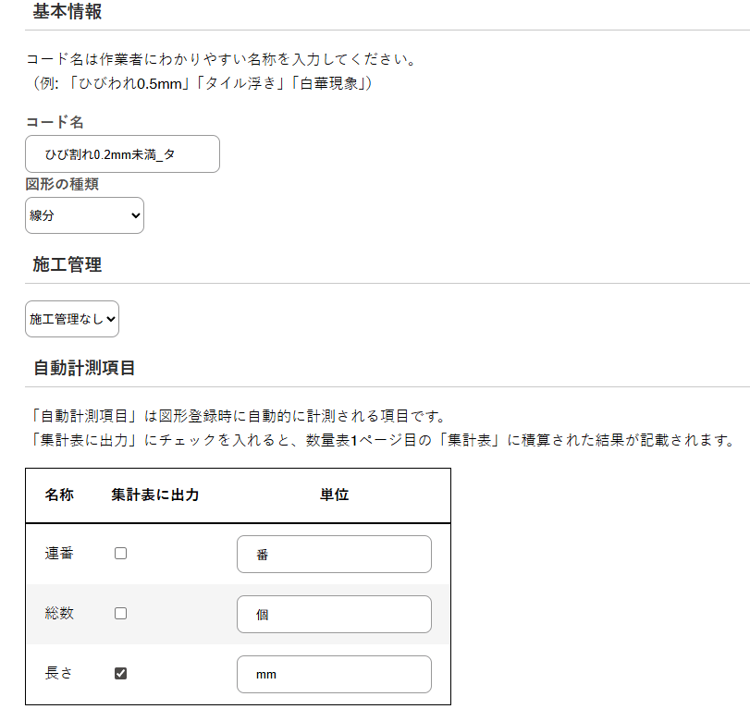Viewport: 750px width, 709px height.
Task: Click the コード名 text input field
Action: tap(122, 154)
